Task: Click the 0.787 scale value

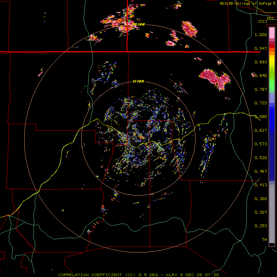Action: 261,89
